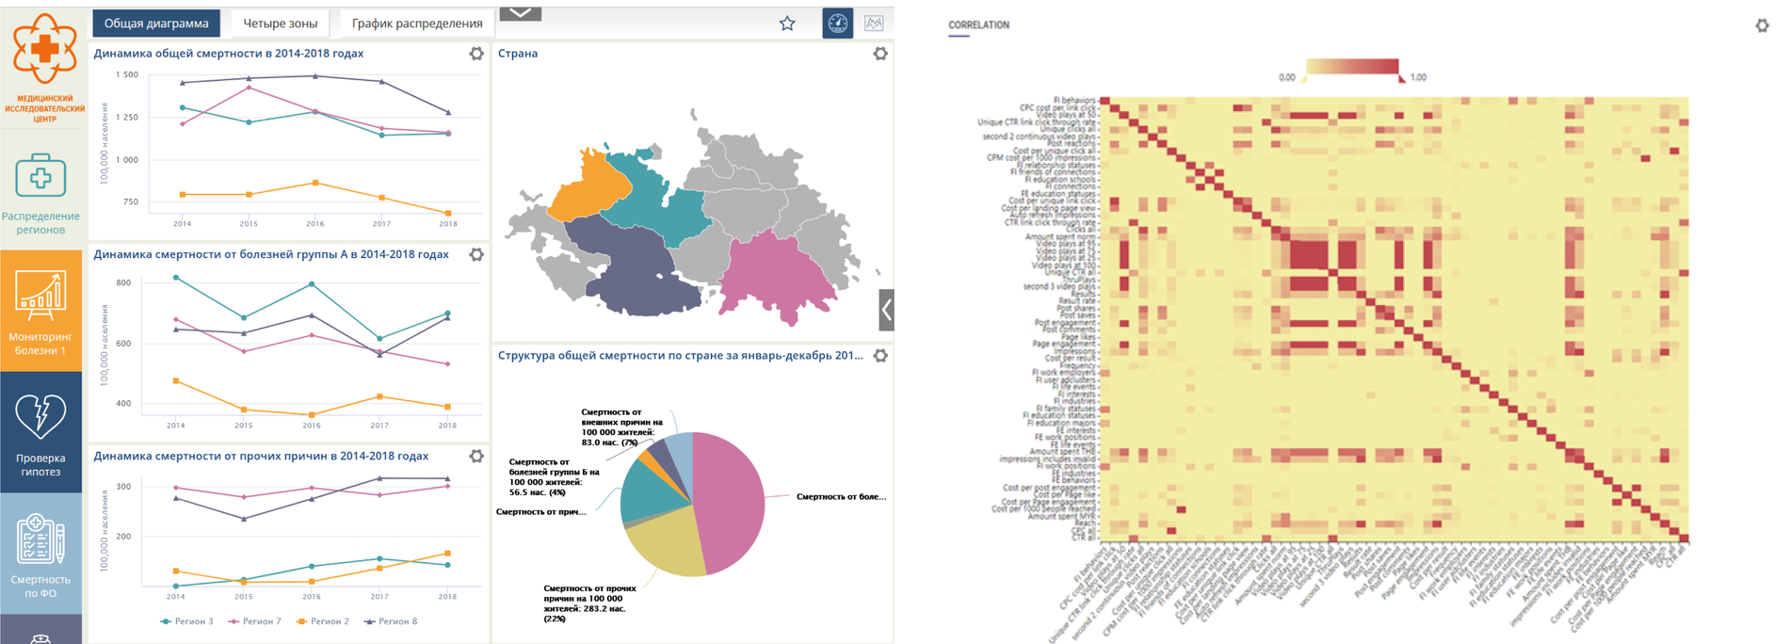Open the График распределения tab
1789x644 pixels.
click(416, 24)
